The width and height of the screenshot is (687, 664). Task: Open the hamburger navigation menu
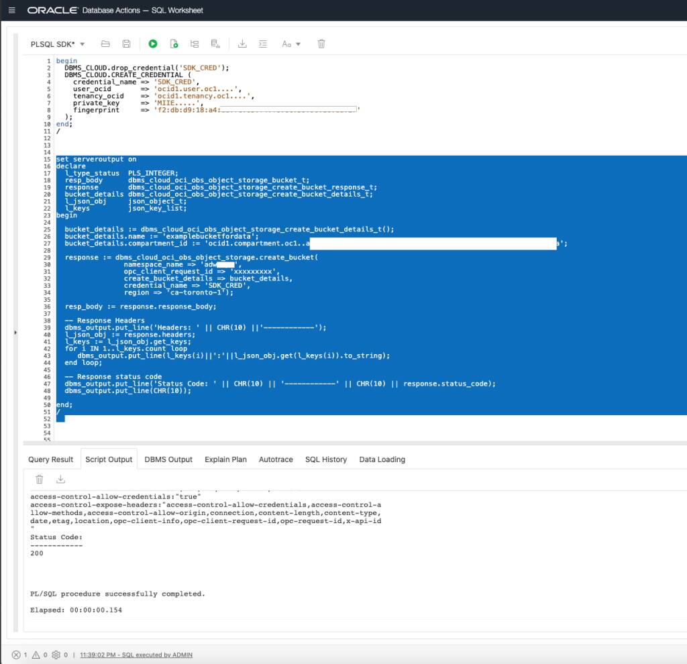tap(12, 10)
